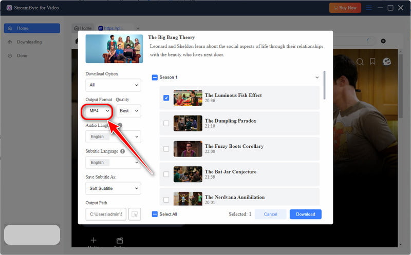411x255 pixels.
Task: Click the Cancel button
Action: tap(271, 214)
